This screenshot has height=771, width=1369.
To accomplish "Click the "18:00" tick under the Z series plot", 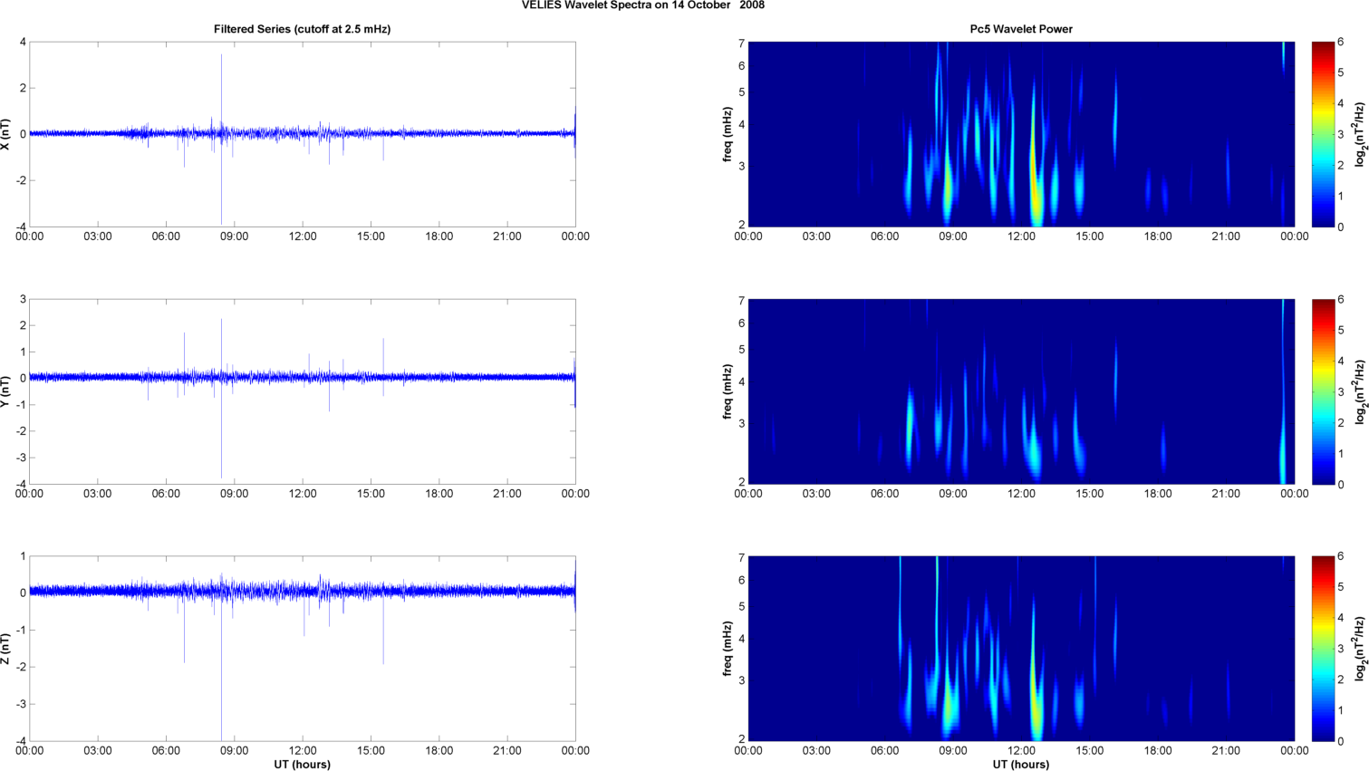I will click(x=439, y=751).
